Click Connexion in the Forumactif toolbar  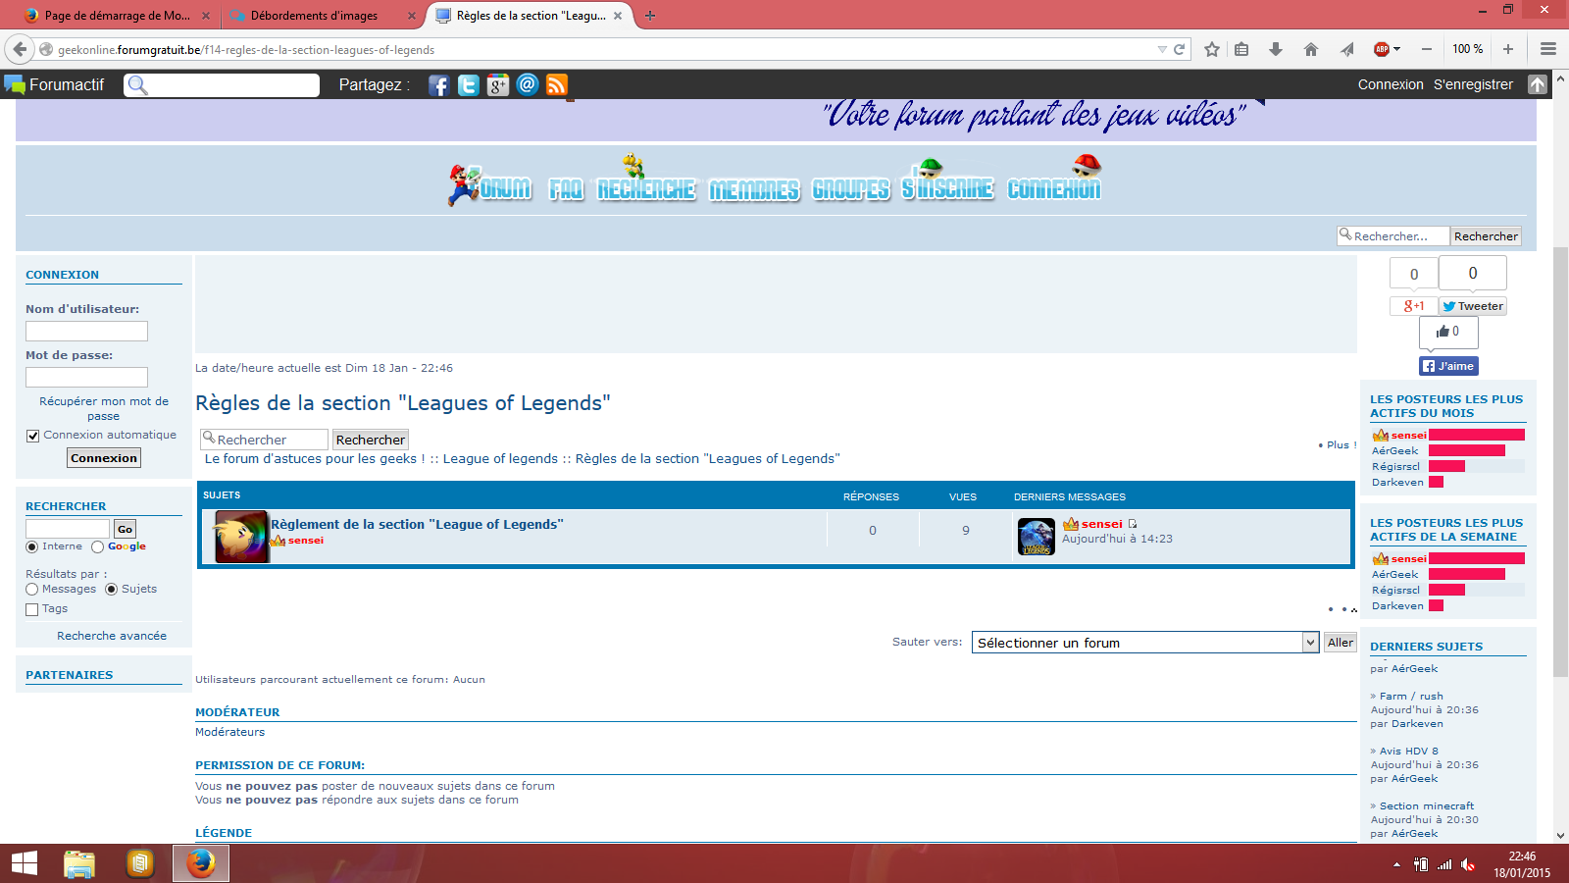pyautogui.click(x=1391, y=84)
